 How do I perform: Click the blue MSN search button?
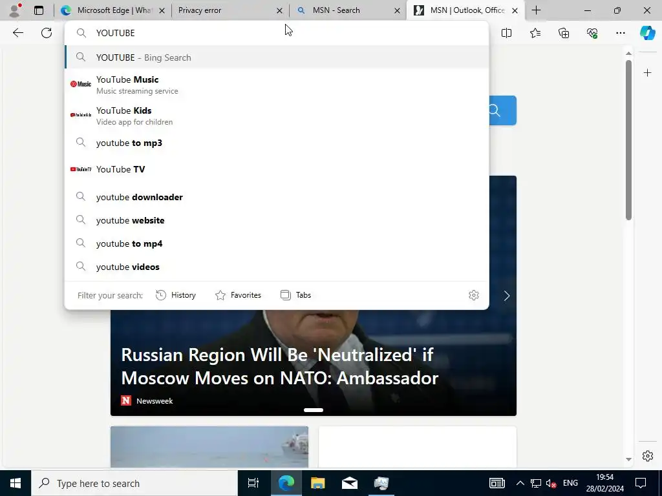502,110
